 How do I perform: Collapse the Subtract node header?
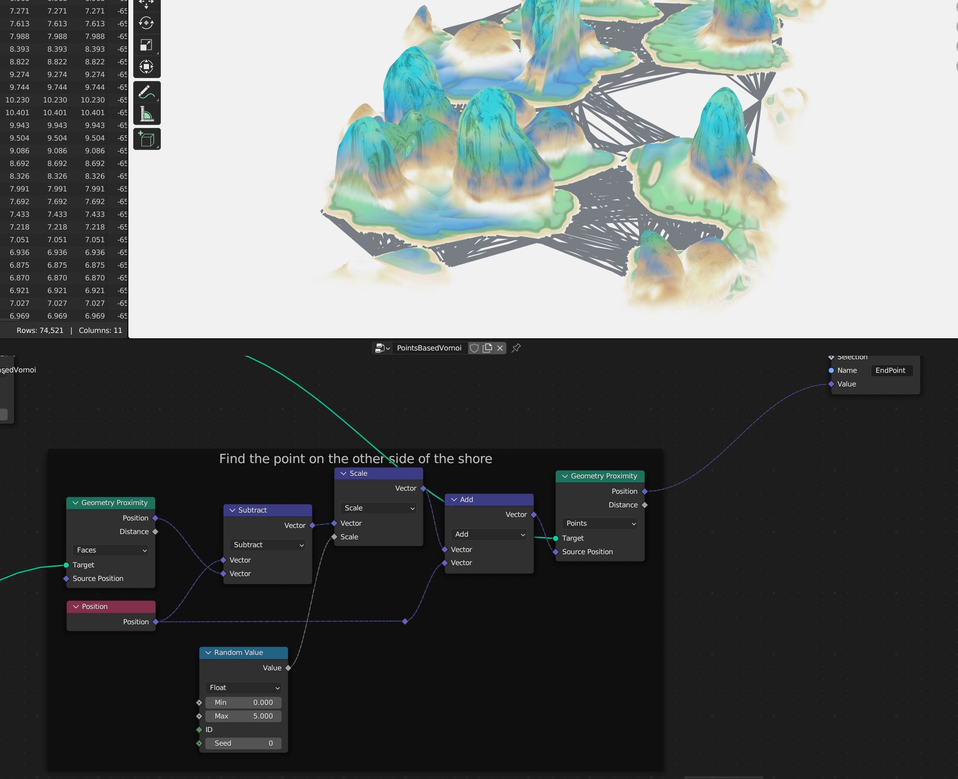[232, 510]
